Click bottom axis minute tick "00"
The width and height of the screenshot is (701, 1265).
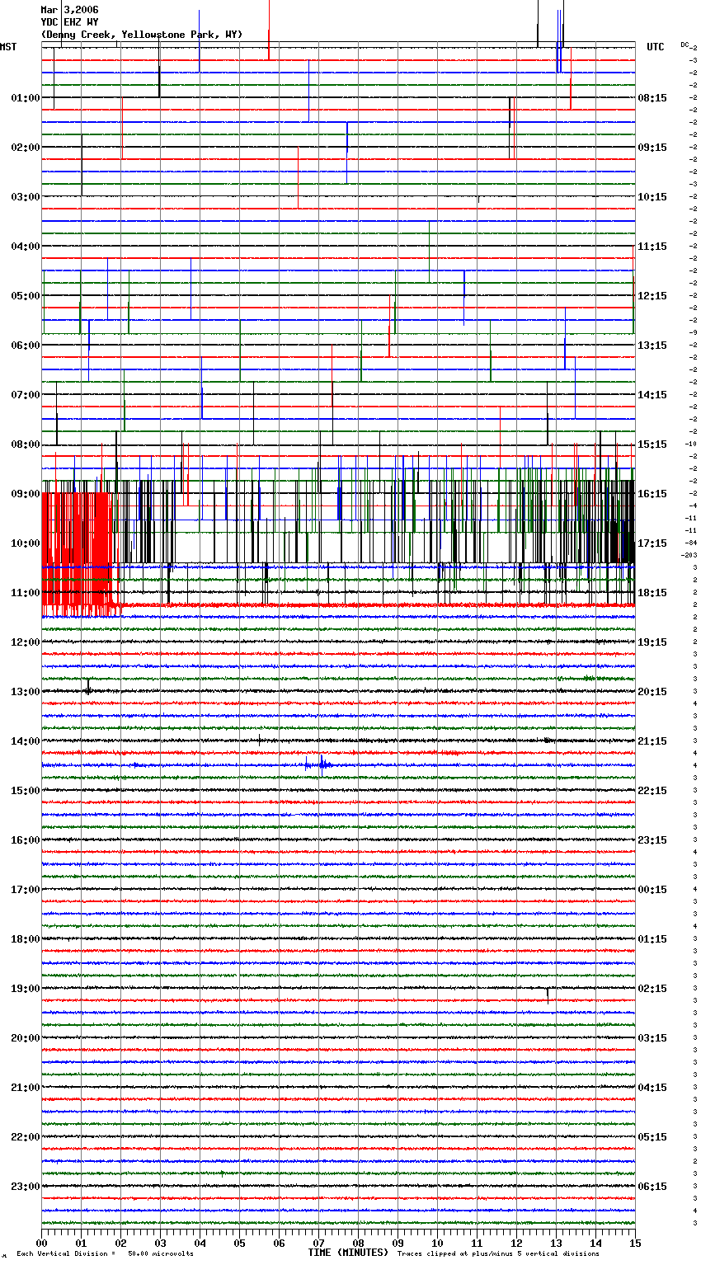pos(41,1243)
